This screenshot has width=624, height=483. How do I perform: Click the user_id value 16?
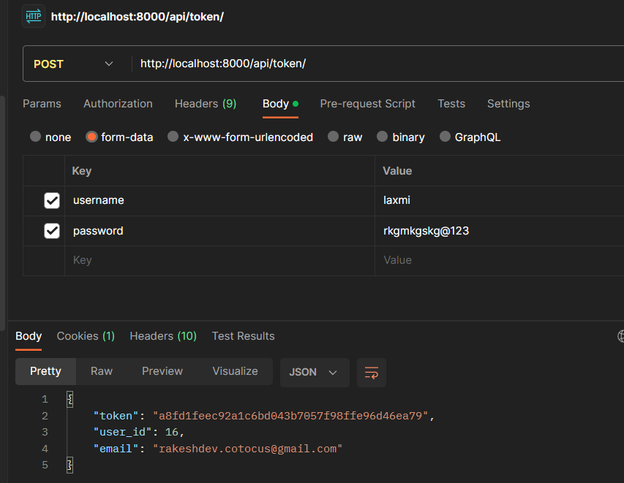(171, 432)
